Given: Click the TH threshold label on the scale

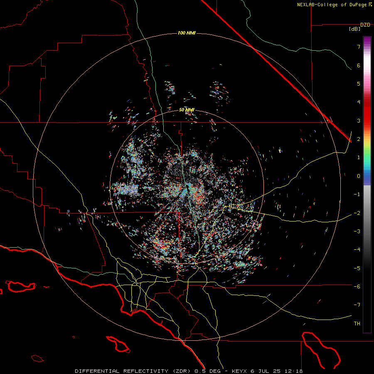Looking at the screenshot, I should pyautogui.click(x=357, y=324).
